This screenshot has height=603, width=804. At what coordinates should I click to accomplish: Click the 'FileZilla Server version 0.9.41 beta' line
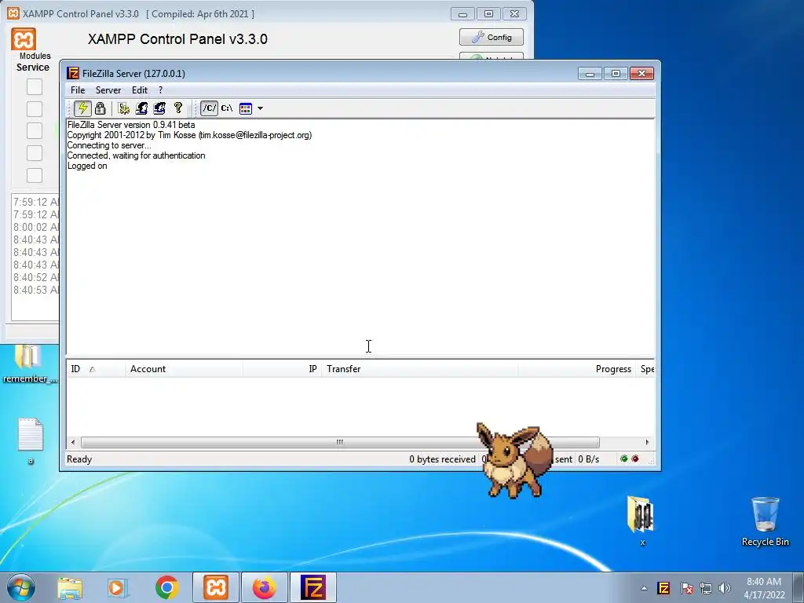coord(131,125)
